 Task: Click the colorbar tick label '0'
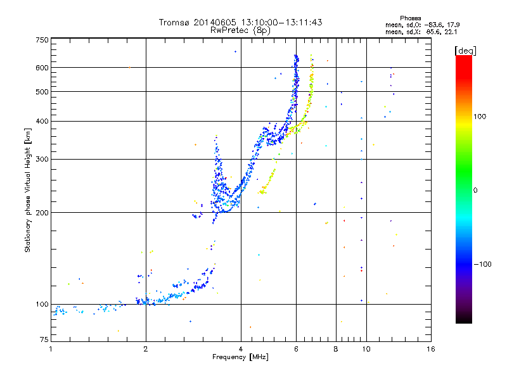[x=475, y=191]
